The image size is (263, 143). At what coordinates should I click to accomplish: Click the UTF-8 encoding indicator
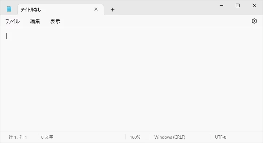pyautogui.click(x=221, y=137)
